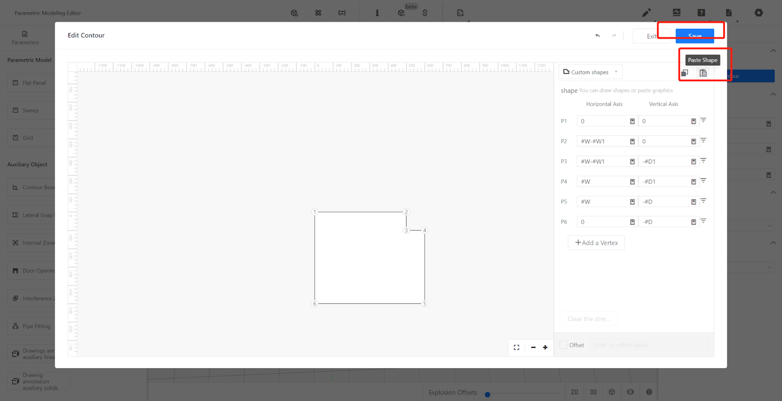782x401 pixels.
Task: Fit contour to view with fullscreen icon
Action: [517, 347]
